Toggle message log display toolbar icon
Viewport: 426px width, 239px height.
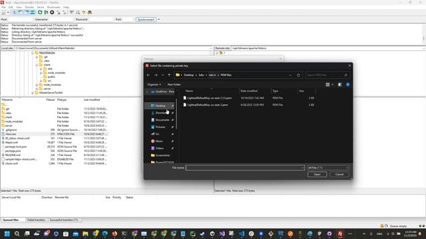pyautogui.click(x=15, y=13)
